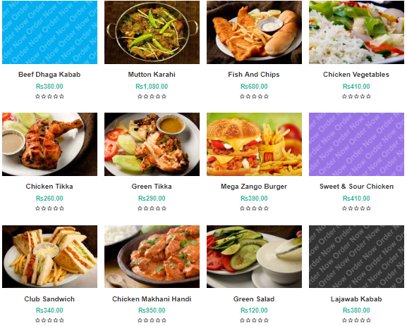Rate Mutton Karahi using its star row

[152, 96]
